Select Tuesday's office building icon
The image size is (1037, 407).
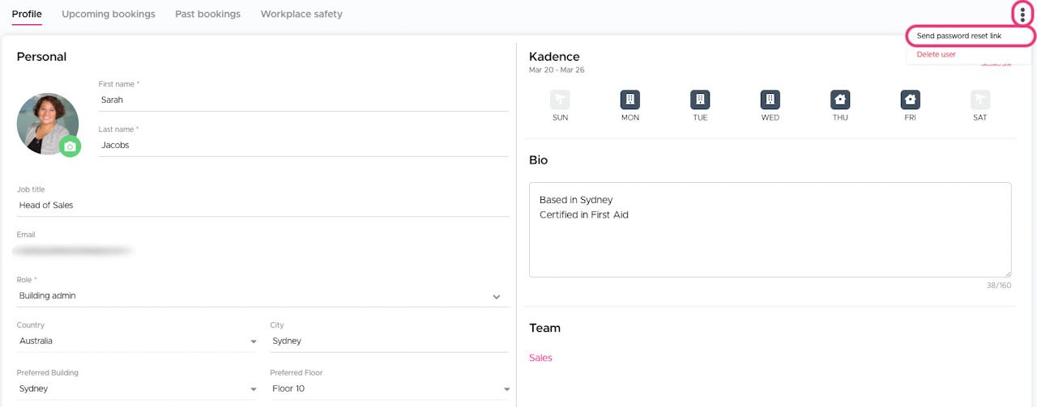(x=700, y=100)
